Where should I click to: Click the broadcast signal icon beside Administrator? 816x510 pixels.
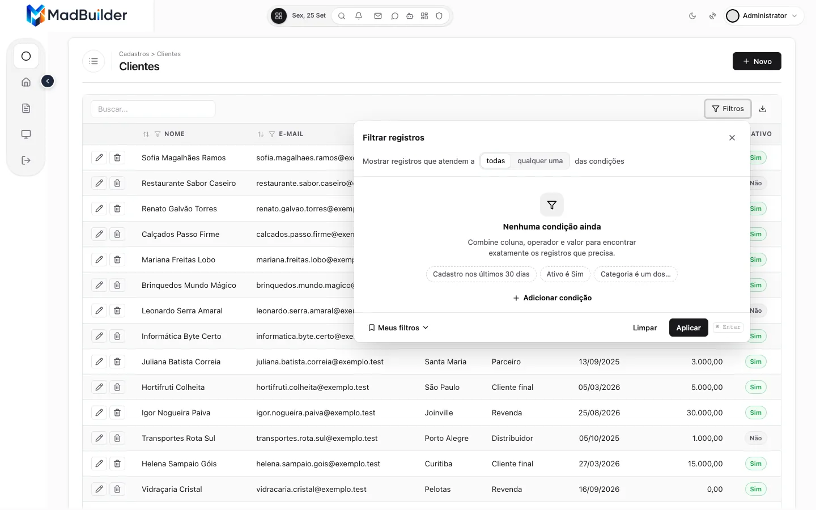[713, 16]
